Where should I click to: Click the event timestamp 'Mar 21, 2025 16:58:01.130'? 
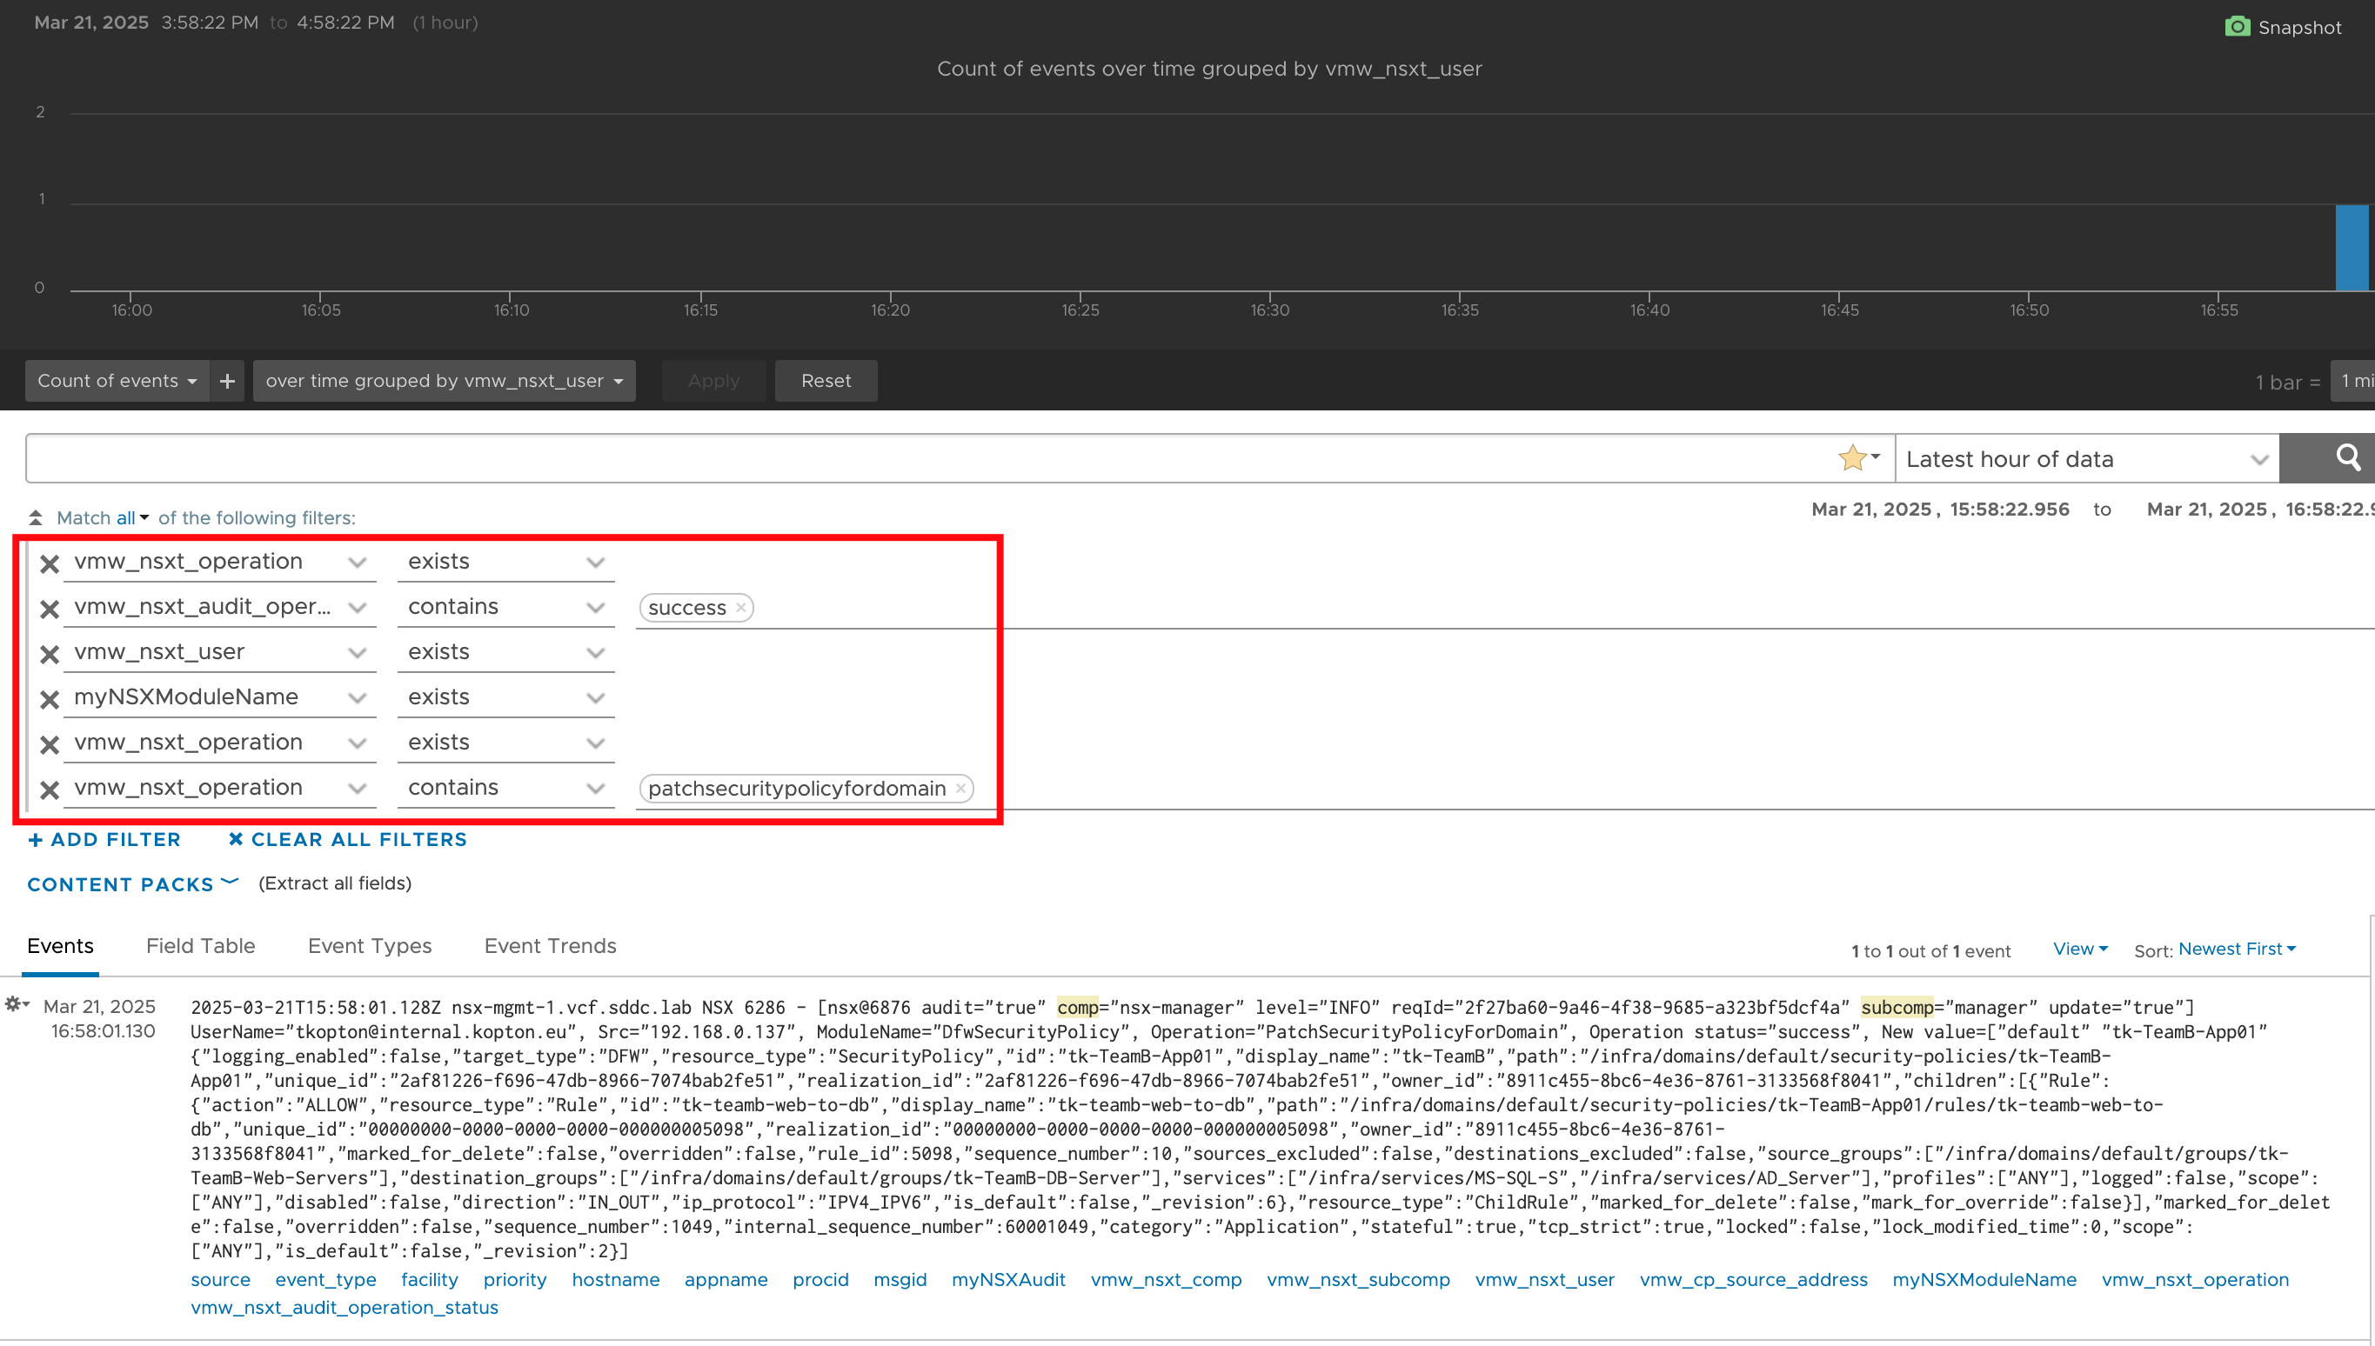(x=100, y=1018)
